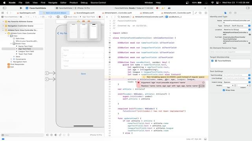
Task: Select the File inspector tab icon
Action: click(225, 13)
